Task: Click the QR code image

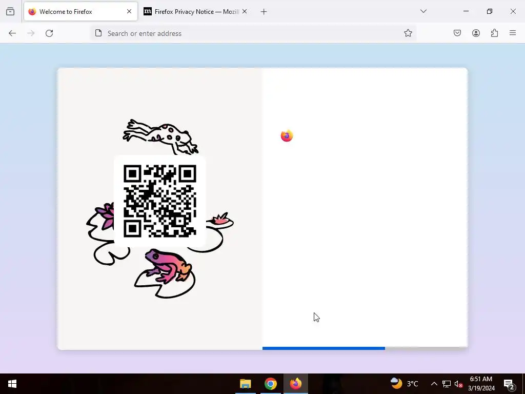Action: click(160, 201)
